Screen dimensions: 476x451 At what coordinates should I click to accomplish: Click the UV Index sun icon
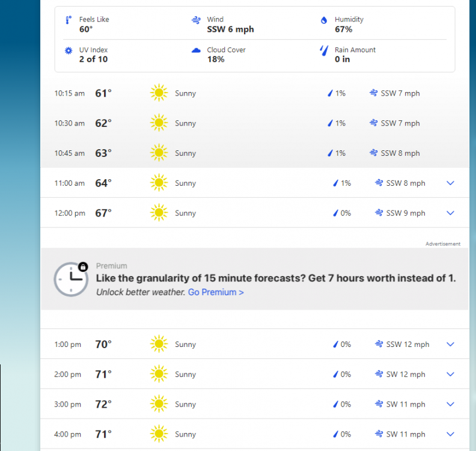click(x=69, y=51)
